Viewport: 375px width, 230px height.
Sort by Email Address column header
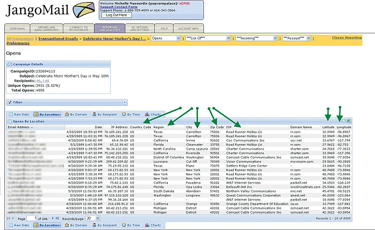[x=36, y=127]
